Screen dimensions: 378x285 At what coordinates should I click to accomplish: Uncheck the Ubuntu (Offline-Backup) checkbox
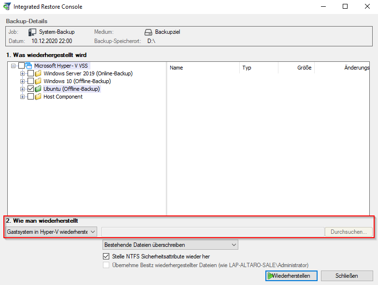point(31,89)
